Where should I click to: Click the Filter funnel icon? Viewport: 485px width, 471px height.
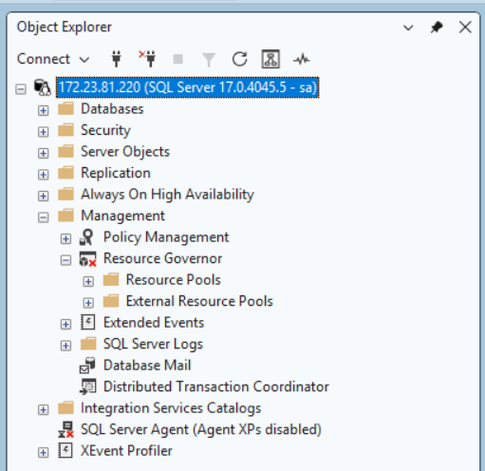click(209, 60)
